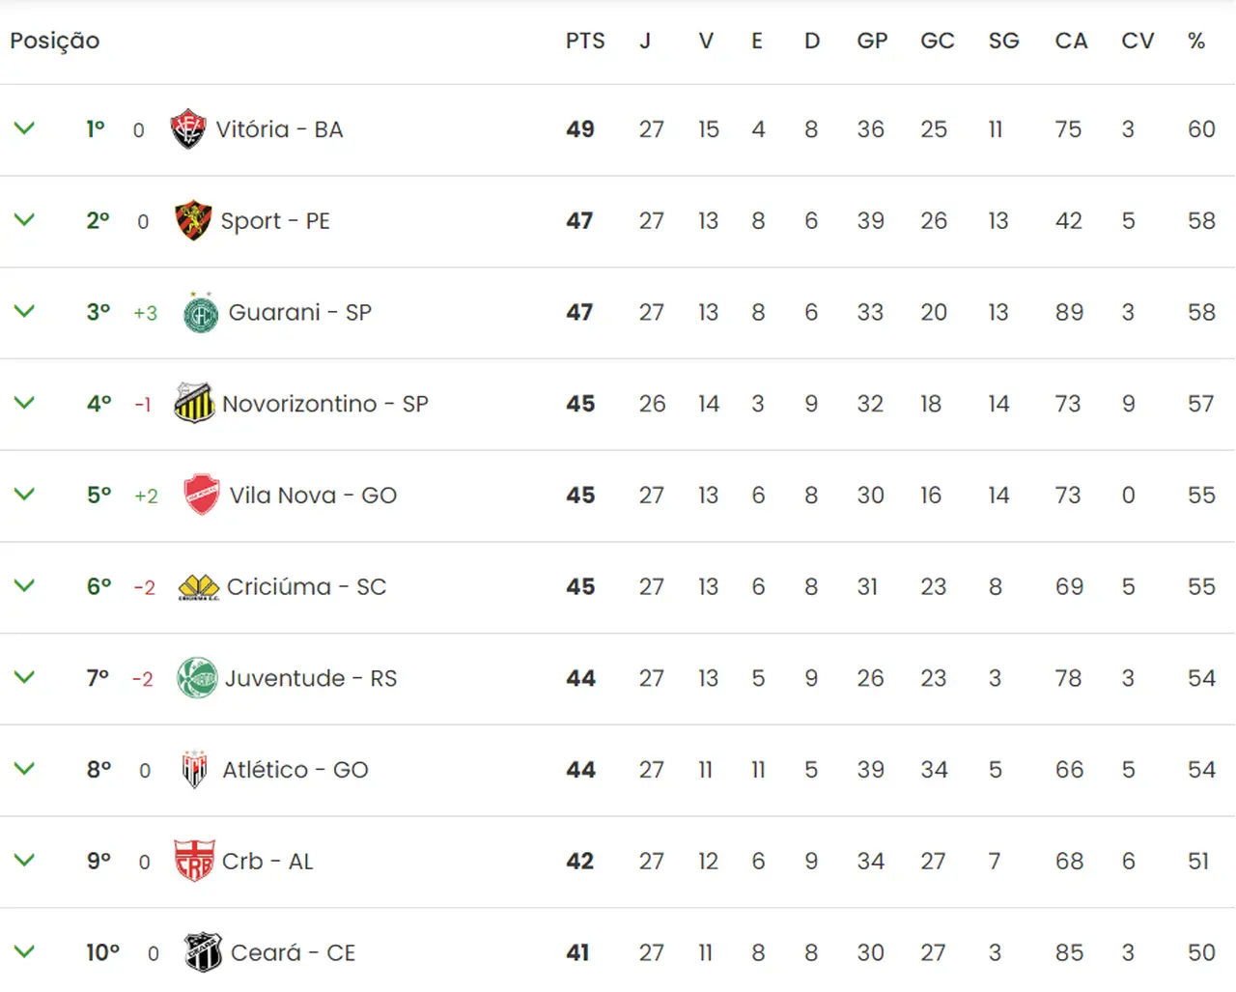Expand the Atlético - GO row details

coord(25,769)
